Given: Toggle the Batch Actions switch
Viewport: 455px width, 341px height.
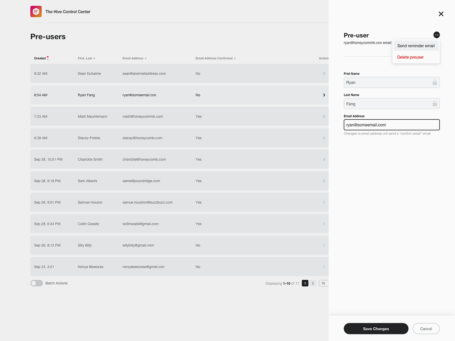Looking at the screenshot, I should pyautogui.click(x=37, y=283).
